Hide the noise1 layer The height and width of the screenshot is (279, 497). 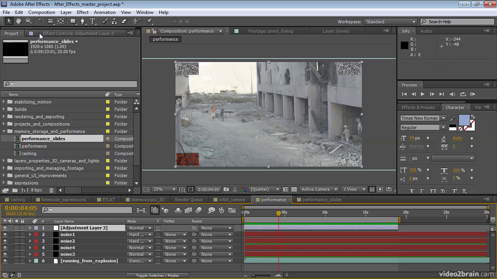click(x=5, y=234)
